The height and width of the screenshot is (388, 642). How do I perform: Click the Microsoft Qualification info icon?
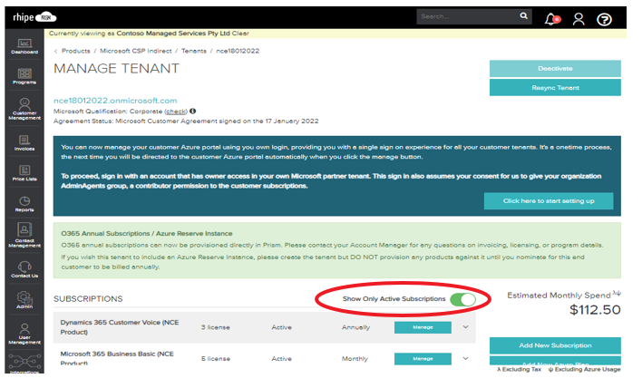coord(192,111)
